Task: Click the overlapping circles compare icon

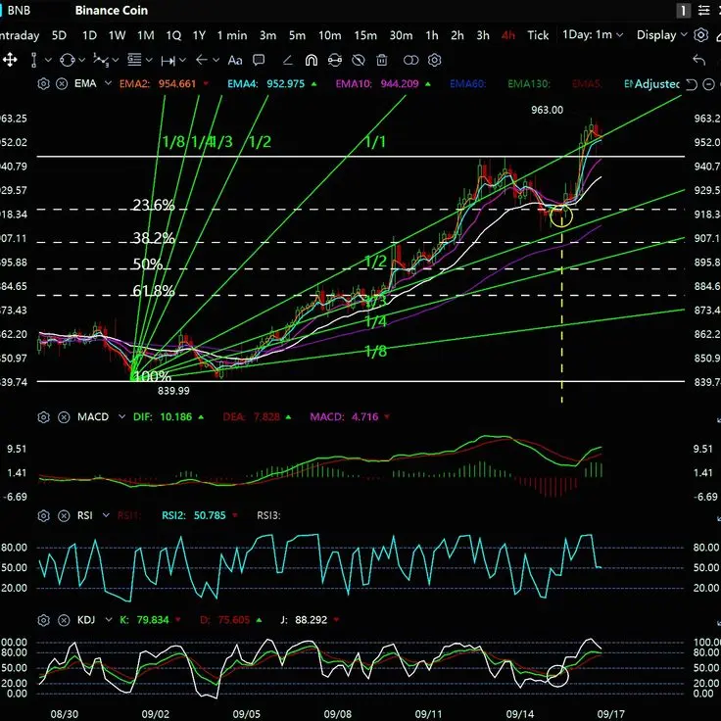Action: [x=410, y=60]
